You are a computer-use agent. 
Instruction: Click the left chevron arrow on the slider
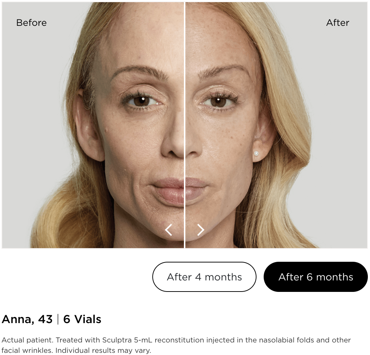168,230
